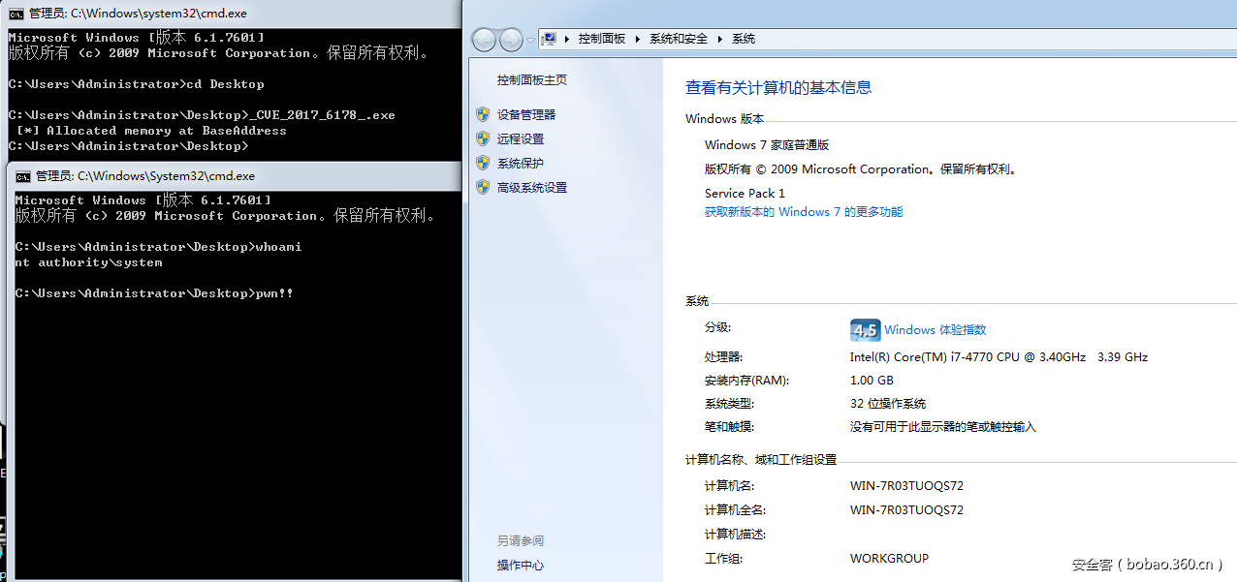Open 操作中心 at the sidebar bottom
The width and height of the screenshot is (1237, 582).
pos(520,565)
